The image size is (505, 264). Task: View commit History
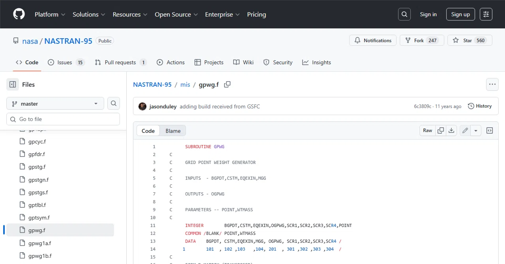coord(480,106)
